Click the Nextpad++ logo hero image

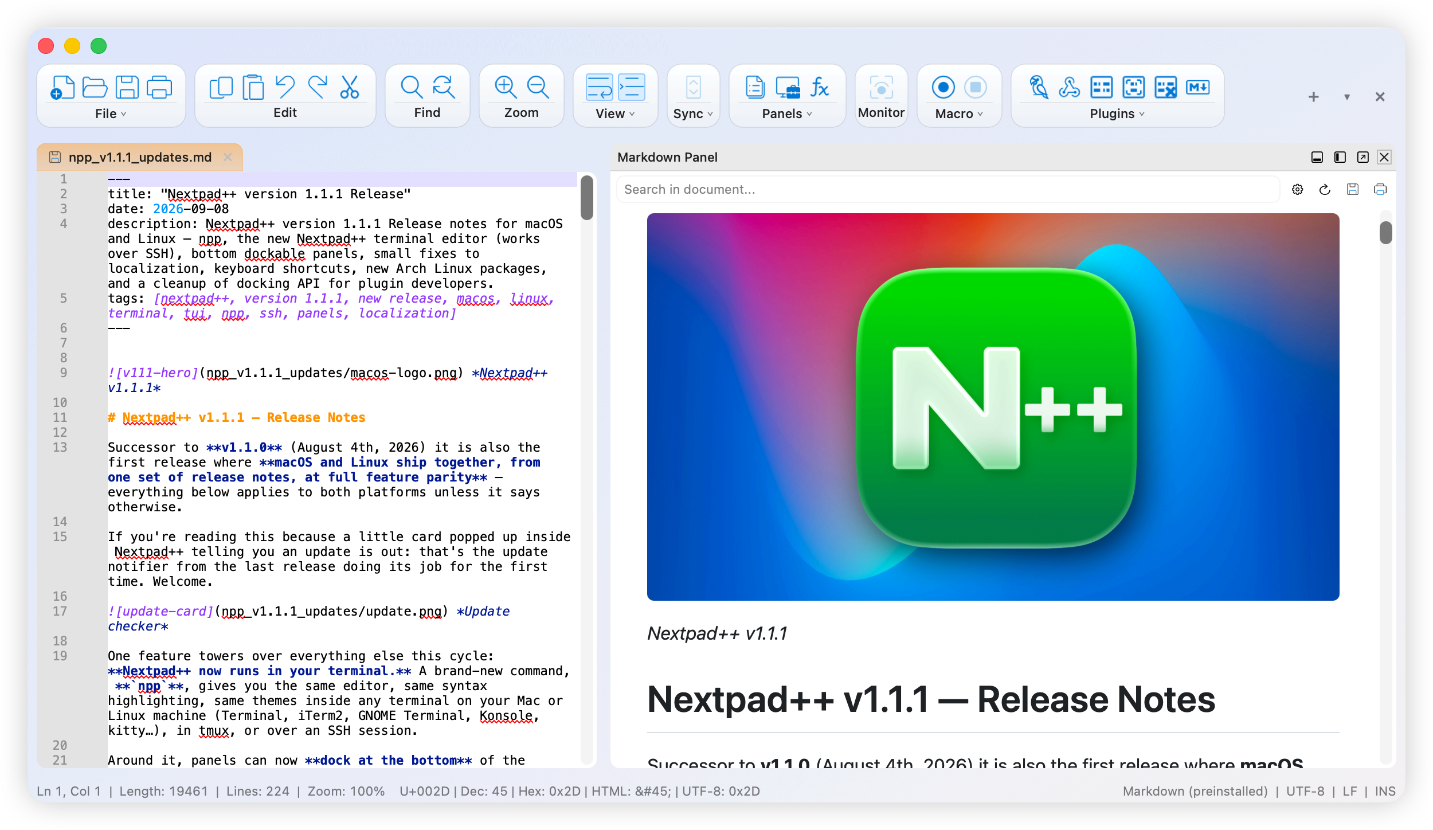[993, 407]
